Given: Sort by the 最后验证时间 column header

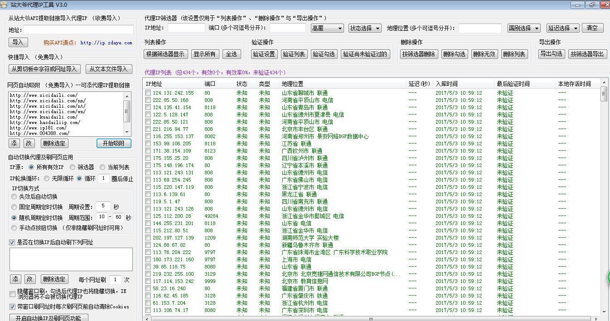Looking at the screenshot, I should [524, 84].
